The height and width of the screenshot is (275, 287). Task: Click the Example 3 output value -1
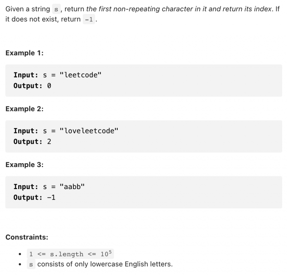pos(51,197)
